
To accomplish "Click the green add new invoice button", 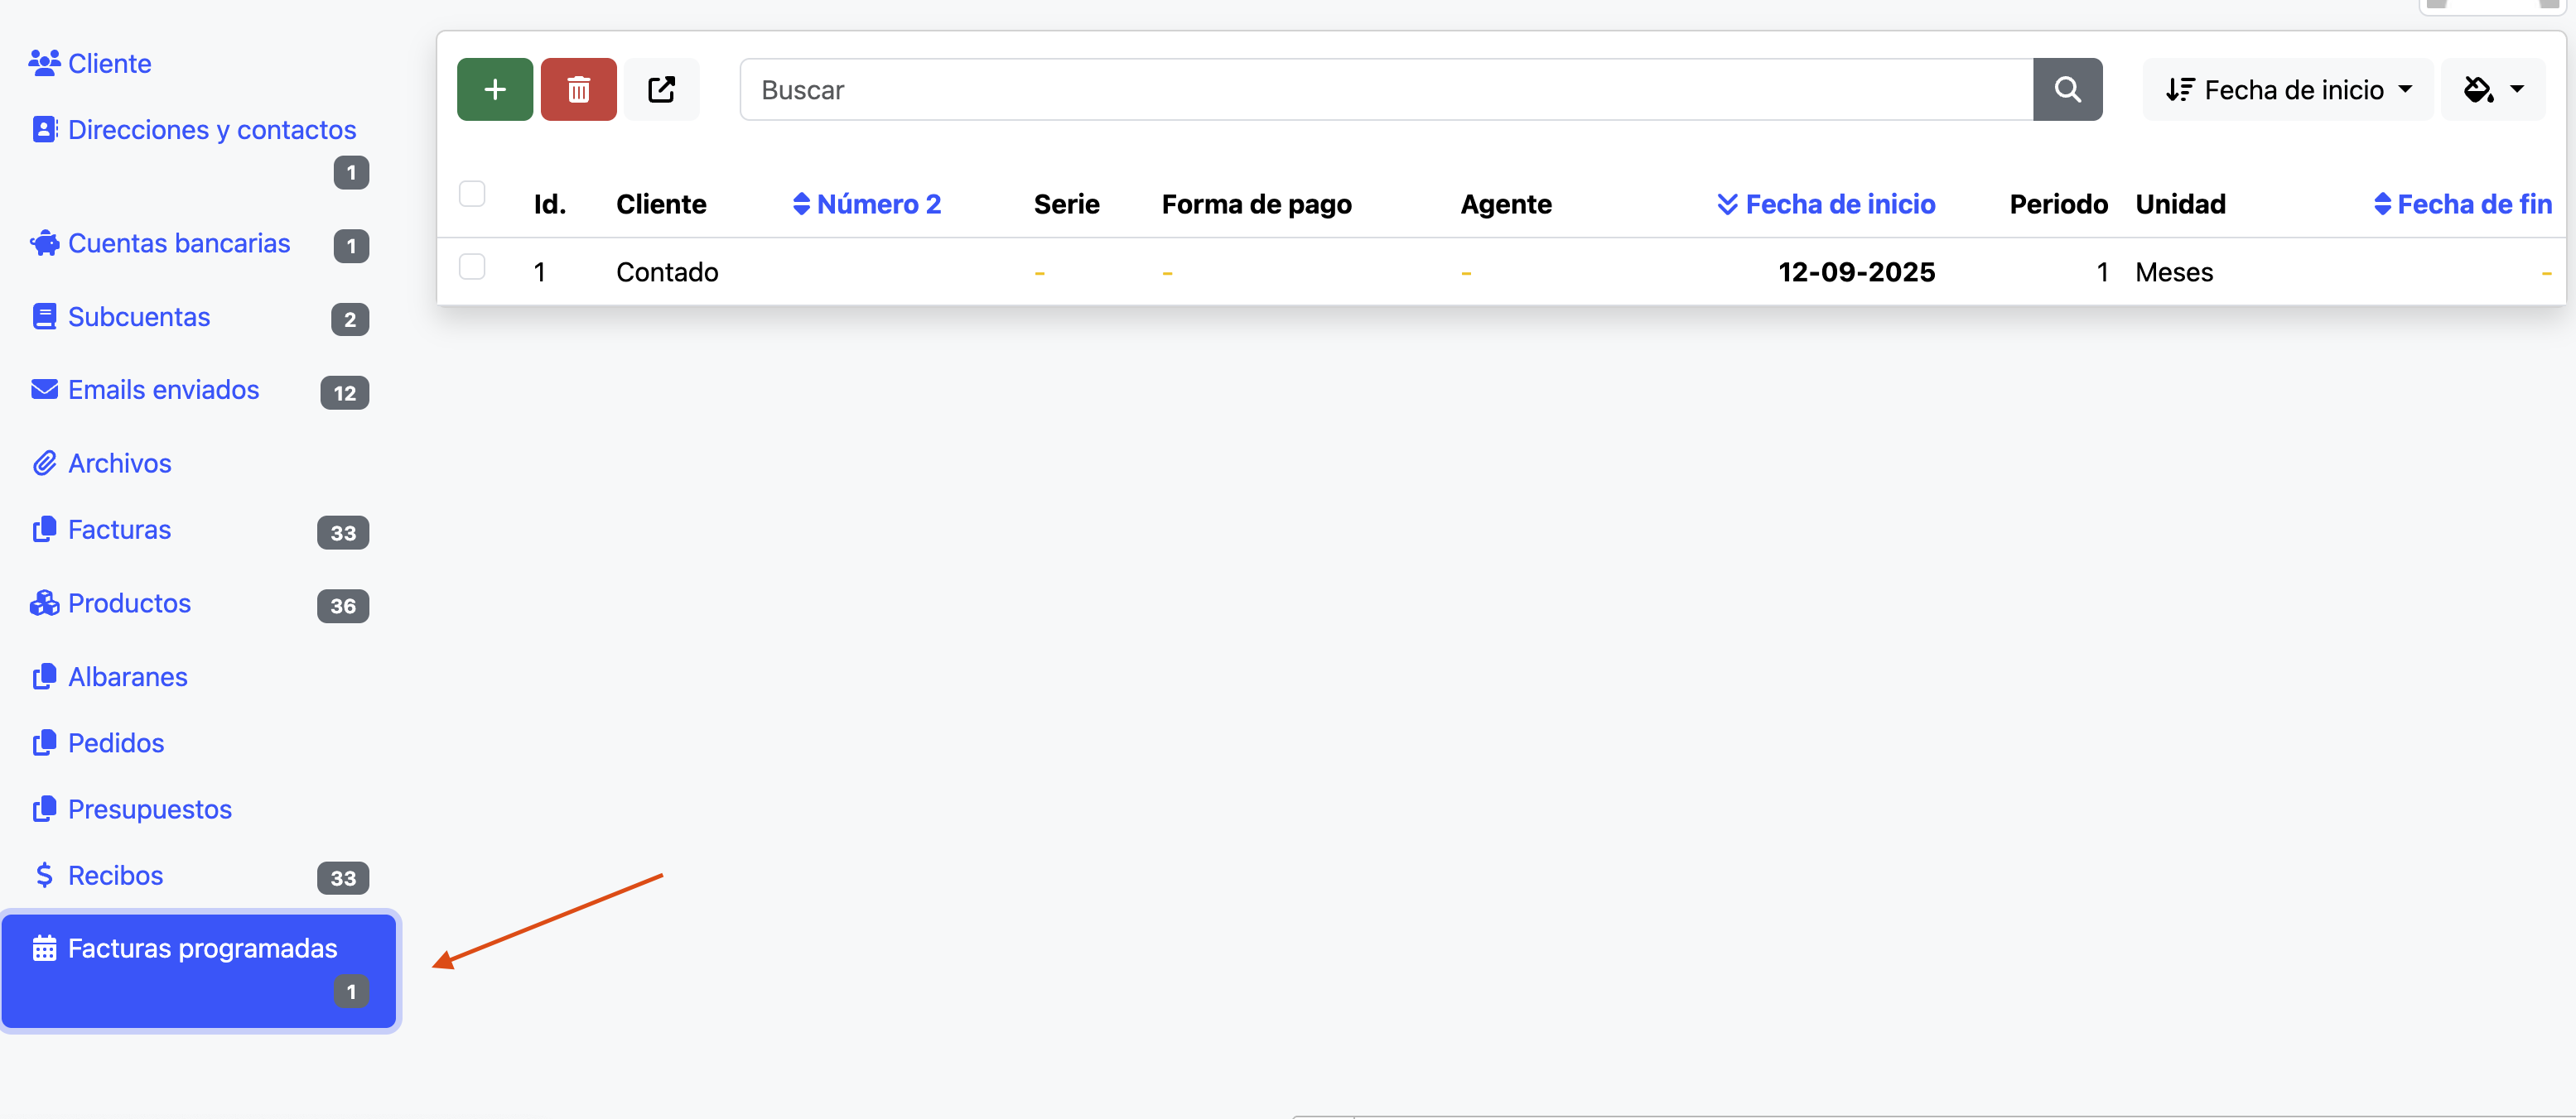I will pos(494,89).
